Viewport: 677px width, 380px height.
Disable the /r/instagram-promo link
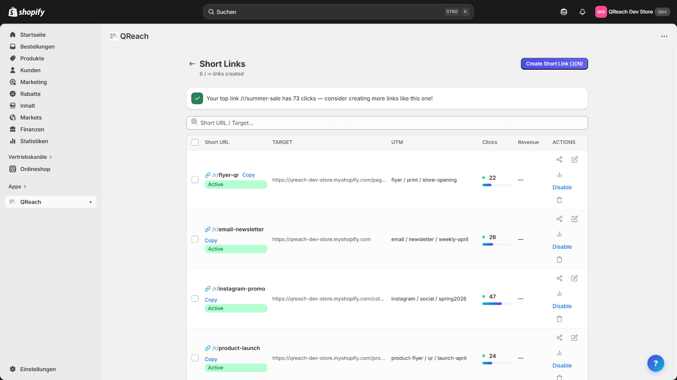click(561, 306)
